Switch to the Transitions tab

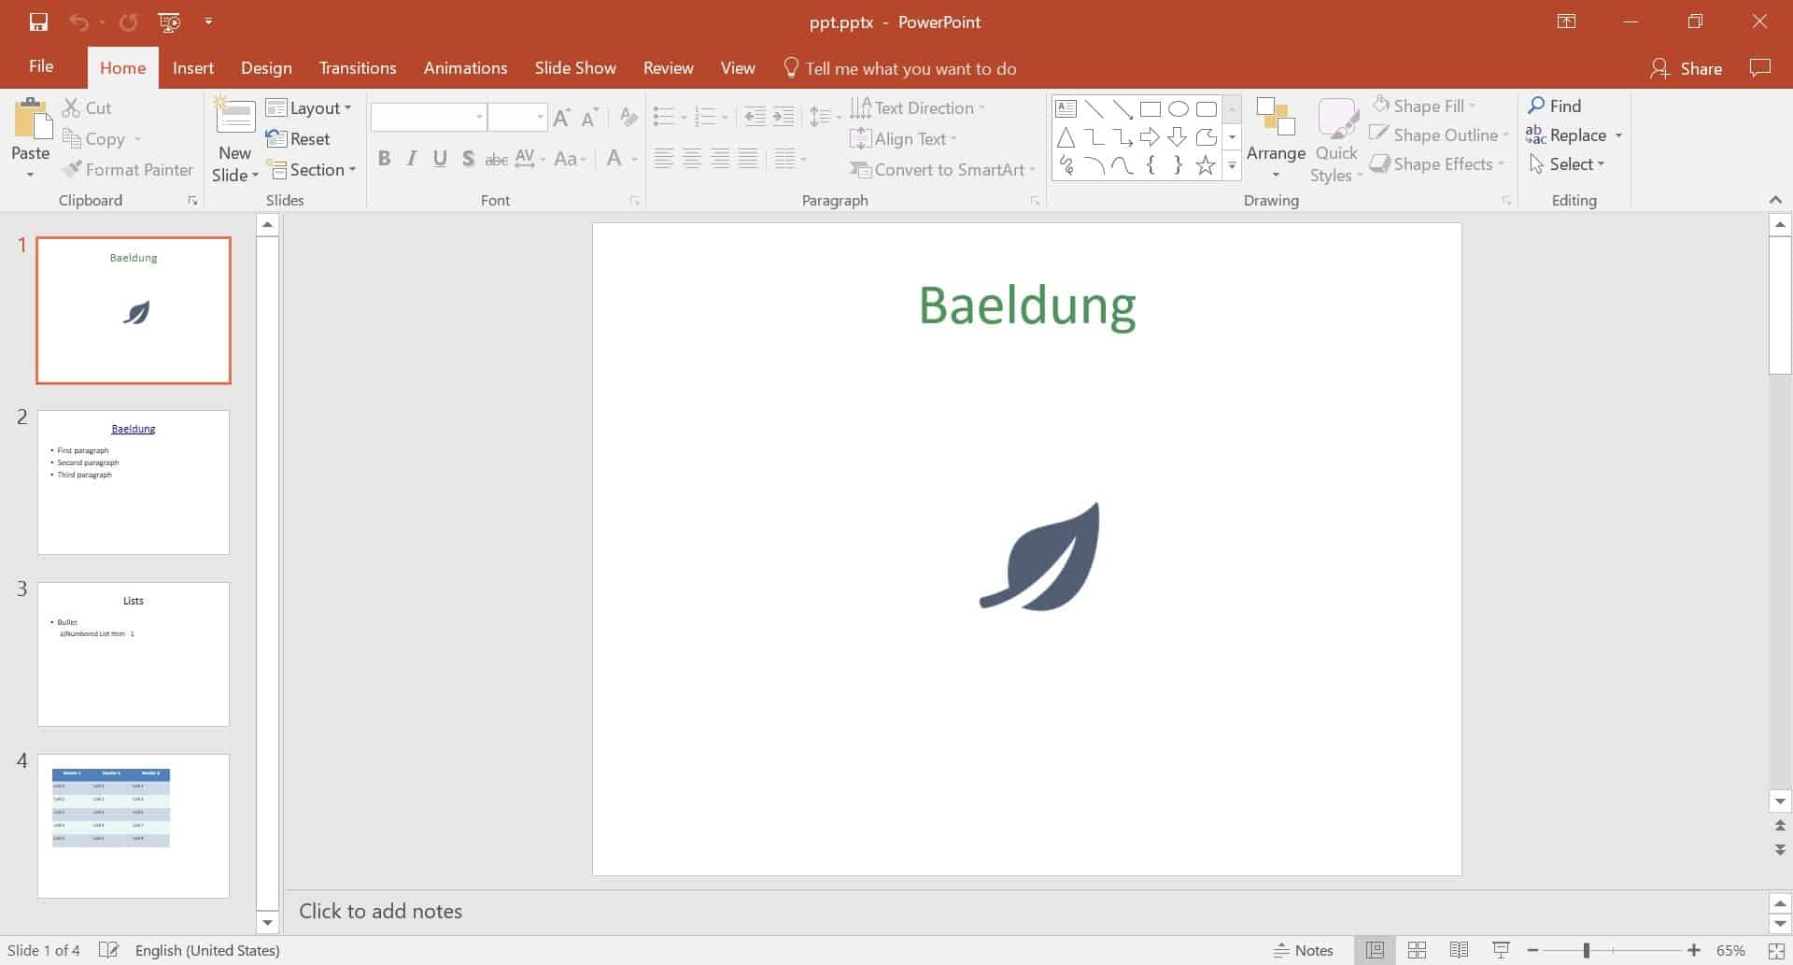358,68
